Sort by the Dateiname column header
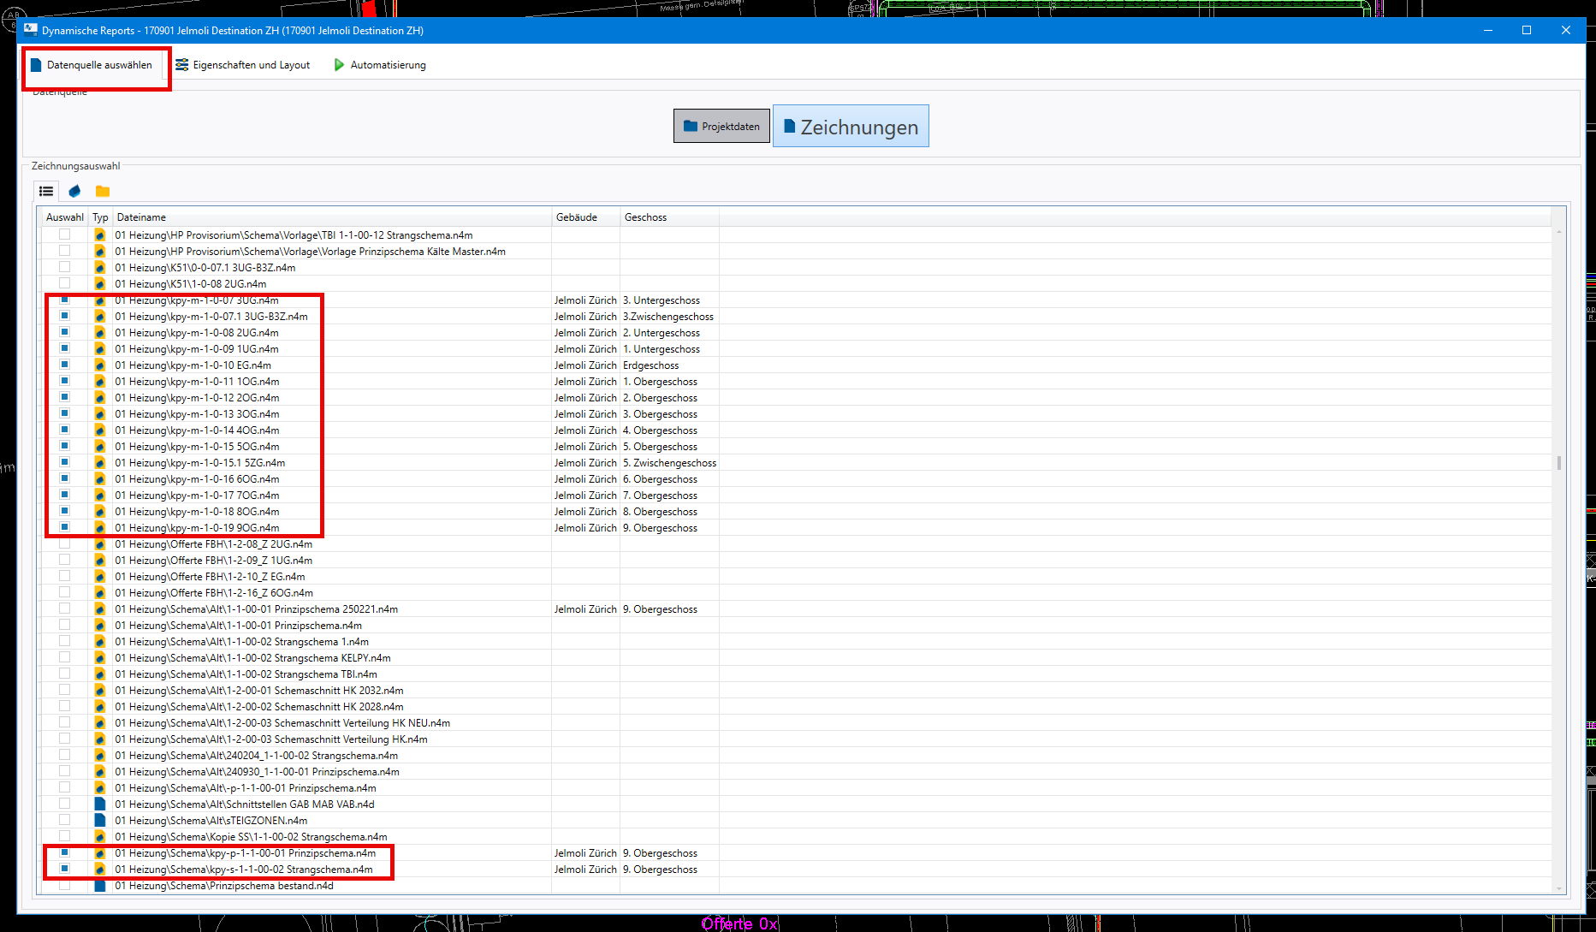Screen dimensions: 1596x932 click(332, 217)
